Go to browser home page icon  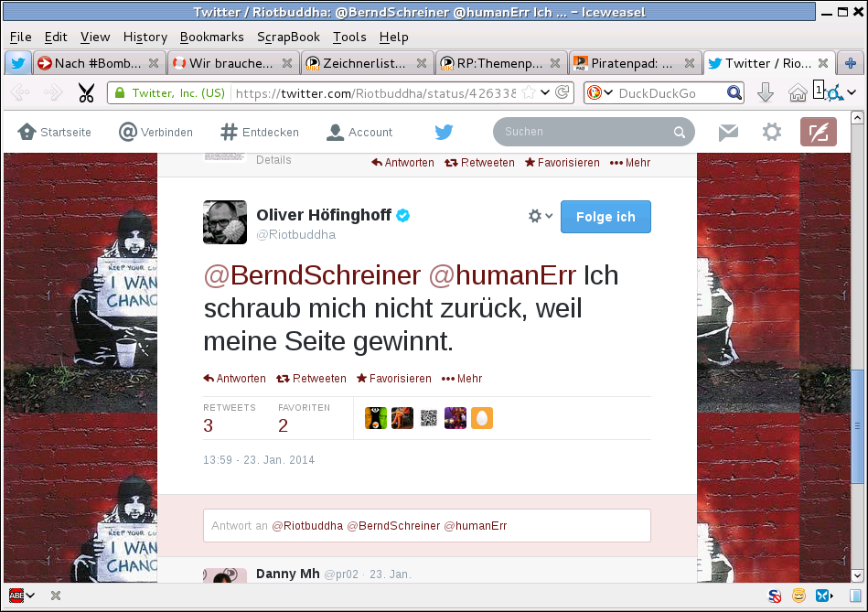[798, 93]
